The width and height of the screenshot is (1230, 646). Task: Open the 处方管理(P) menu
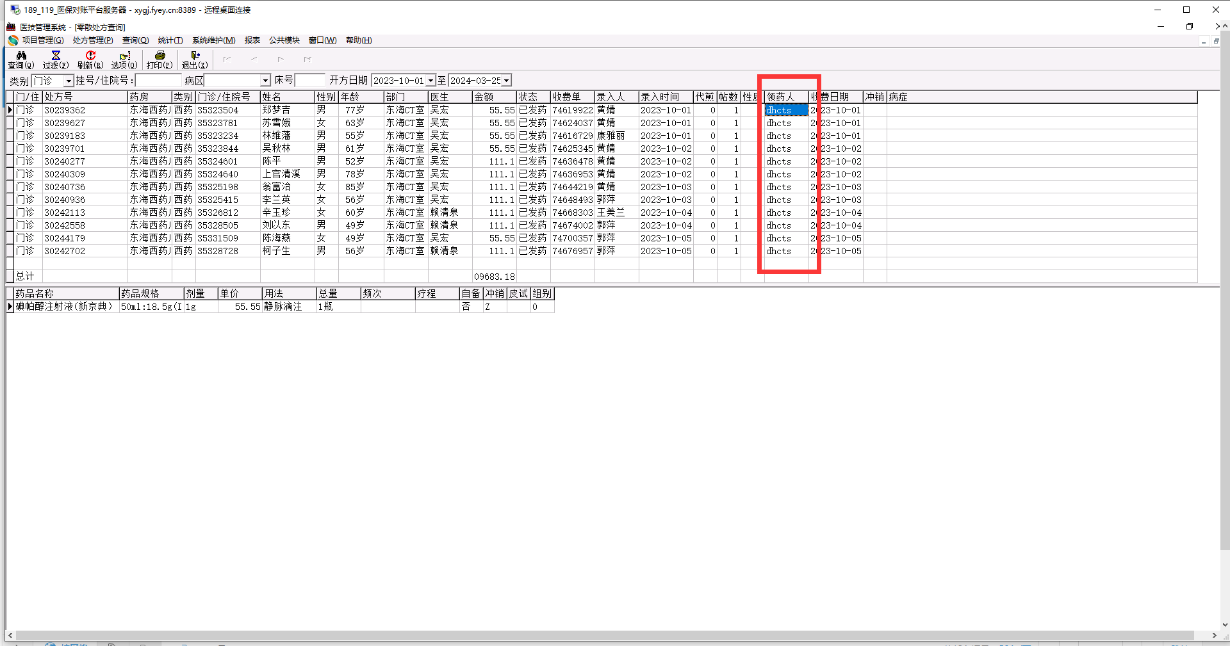point(93,40)
